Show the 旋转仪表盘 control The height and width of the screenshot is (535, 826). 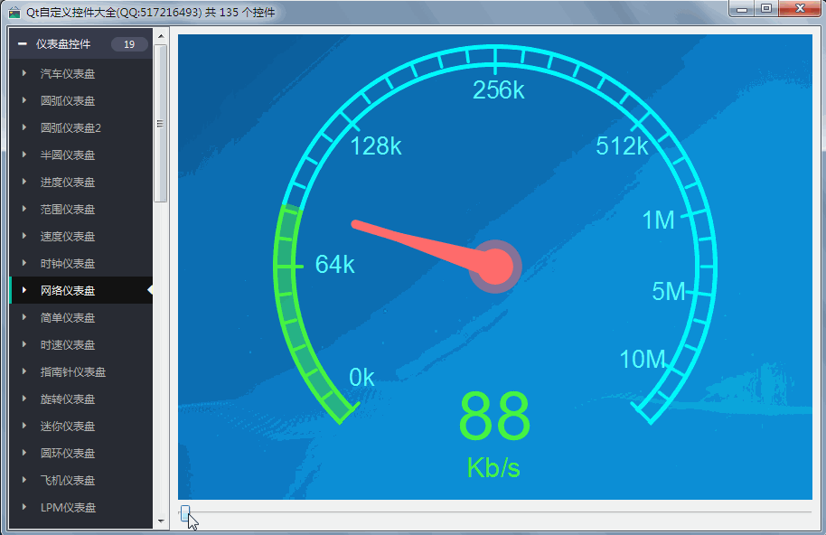point(68,399)
